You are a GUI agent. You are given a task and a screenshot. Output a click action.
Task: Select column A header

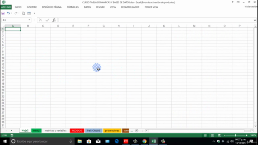pyautogui.click(x=13, y=26)
